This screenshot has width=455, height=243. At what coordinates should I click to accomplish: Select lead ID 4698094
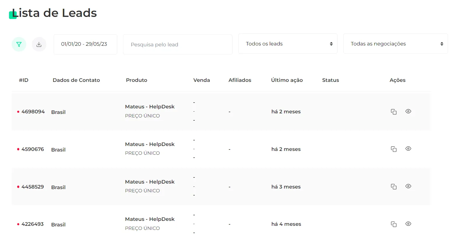[x=33, y=112]
